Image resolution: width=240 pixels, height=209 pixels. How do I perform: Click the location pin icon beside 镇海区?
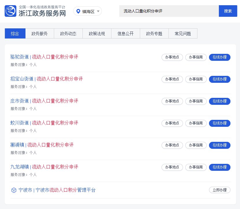(x=78, y=11)
